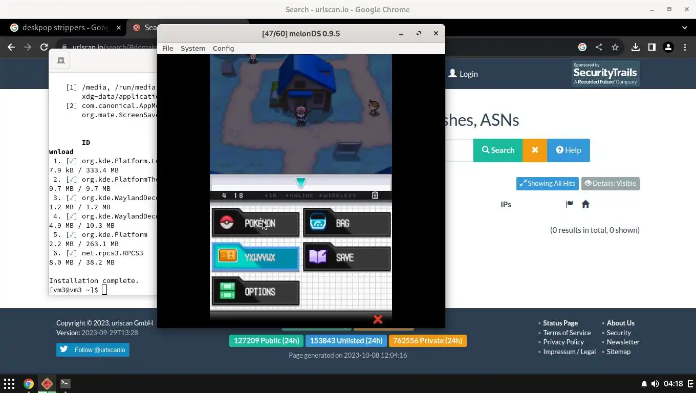Expand the Chrome tab search chevron

685,28
